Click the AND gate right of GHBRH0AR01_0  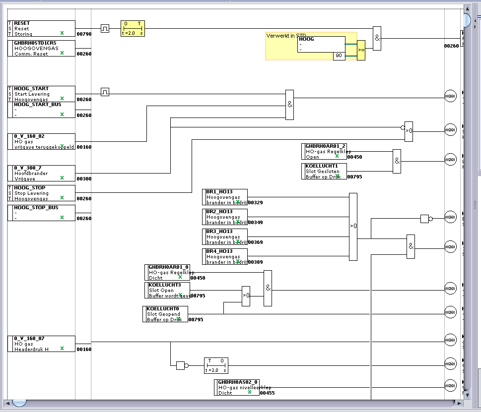tap(268, 288)
